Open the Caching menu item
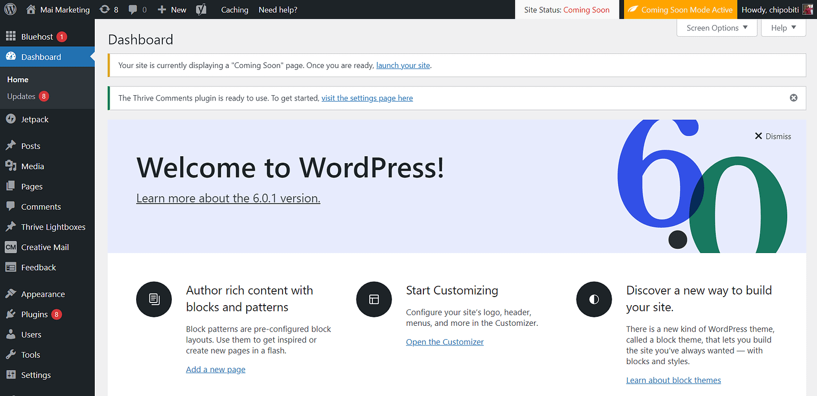The height and width of the screenshot is (396, 817). click(235, 9)
